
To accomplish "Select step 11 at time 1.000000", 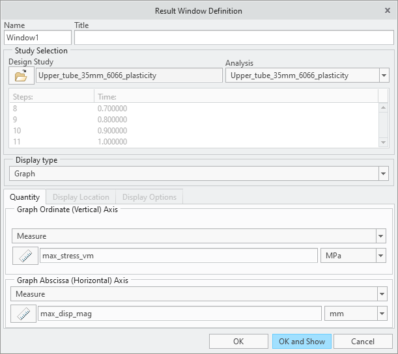I will 111,141.
